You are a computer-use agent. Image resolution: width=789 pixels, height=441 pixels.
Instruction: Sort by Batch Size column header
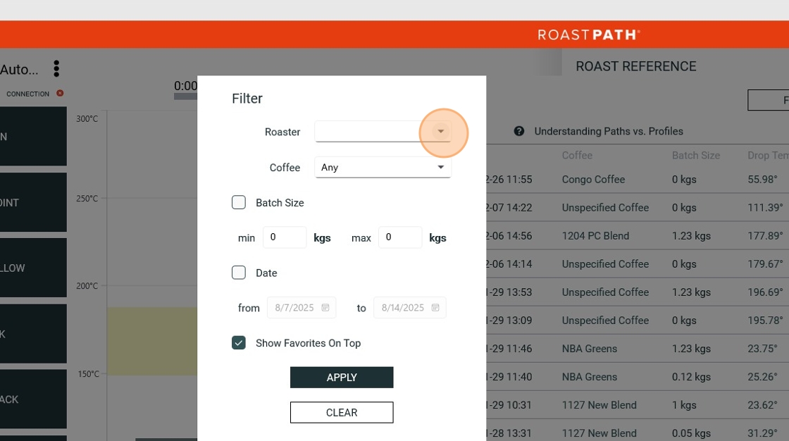[696, 156]
